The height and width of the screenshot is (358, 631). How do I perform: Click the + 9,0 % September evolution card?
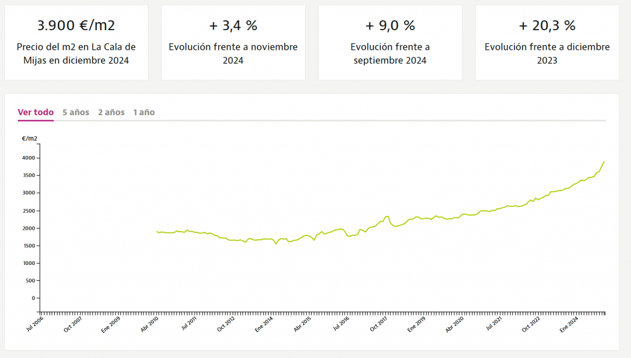(390, 43)
